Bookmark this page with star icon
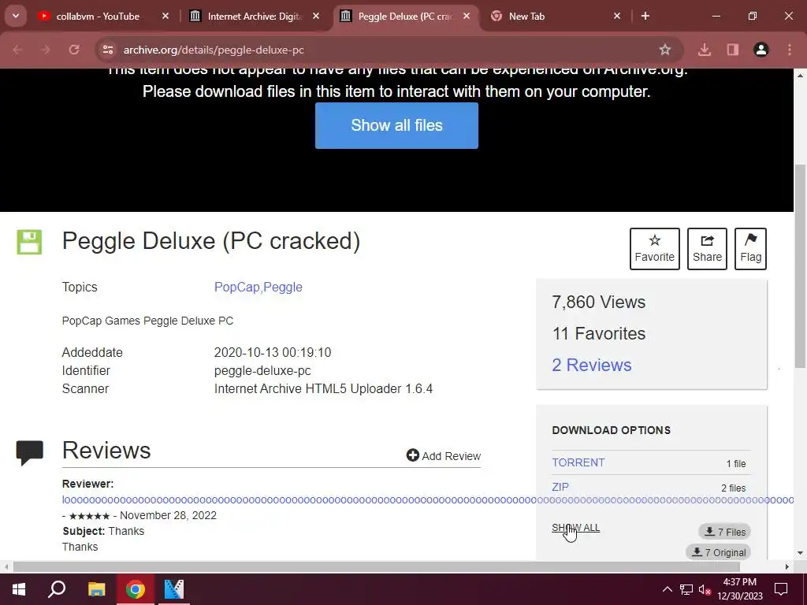Image resolution: width=807 pixels, height=605 pixels. click(x=665, y=50)
